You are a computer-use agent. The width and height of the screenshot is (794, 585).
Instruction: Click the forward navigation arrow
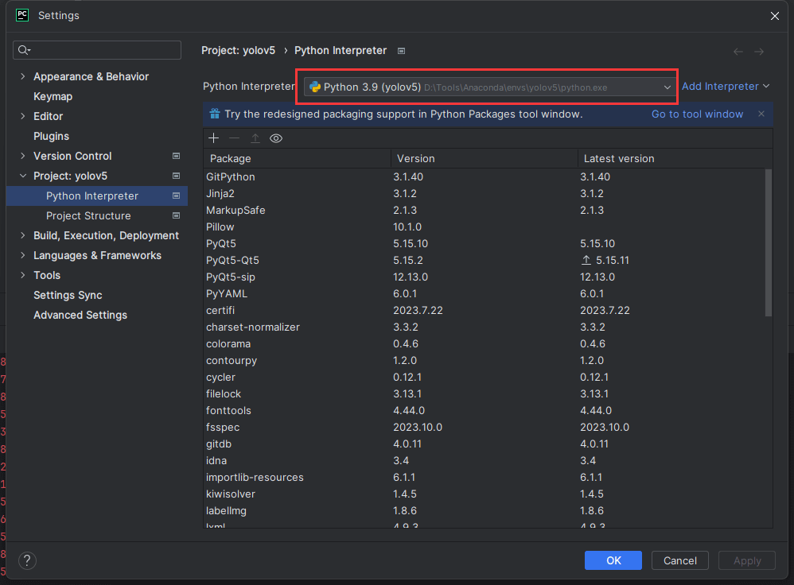[759, 51]
